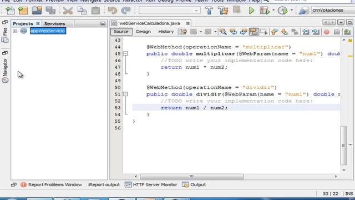
Task: Toggle Highlight Search in editor toolbar
Action: (x=254, y=32)
